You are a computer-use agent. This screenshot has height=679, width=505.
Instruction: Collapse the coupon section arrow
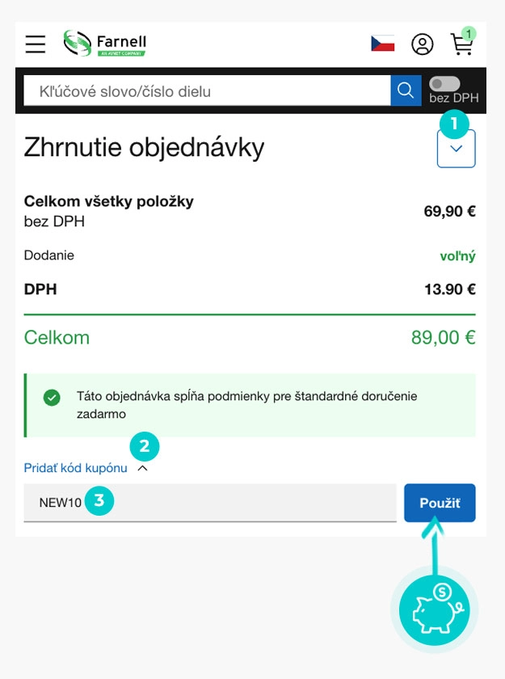coord(143,468)
